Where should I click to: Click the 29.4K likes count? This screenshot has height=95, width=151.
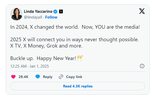coord(23,77)
